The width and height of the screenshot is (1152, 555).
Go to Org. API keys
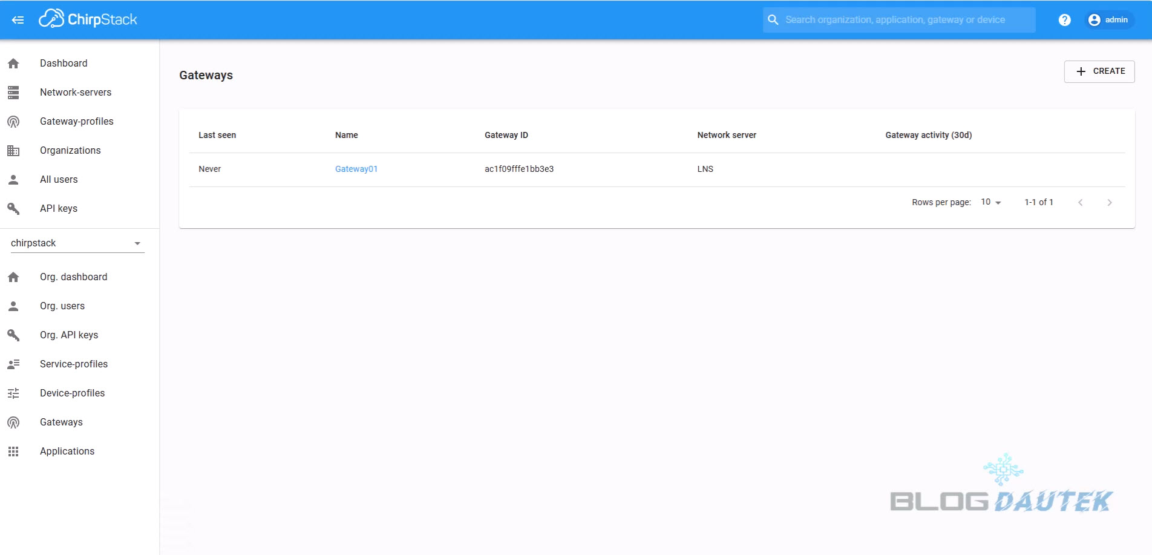point(69,335)
